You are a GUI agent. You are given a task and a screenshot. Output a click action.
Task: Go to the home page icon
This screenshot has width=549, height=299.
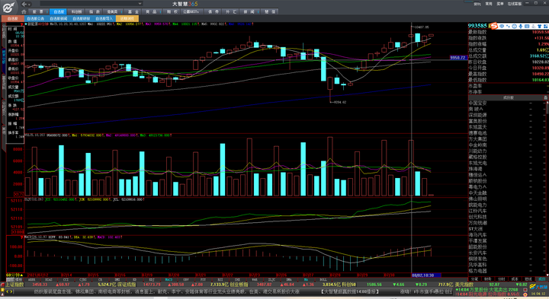click(x=24, y=11)
